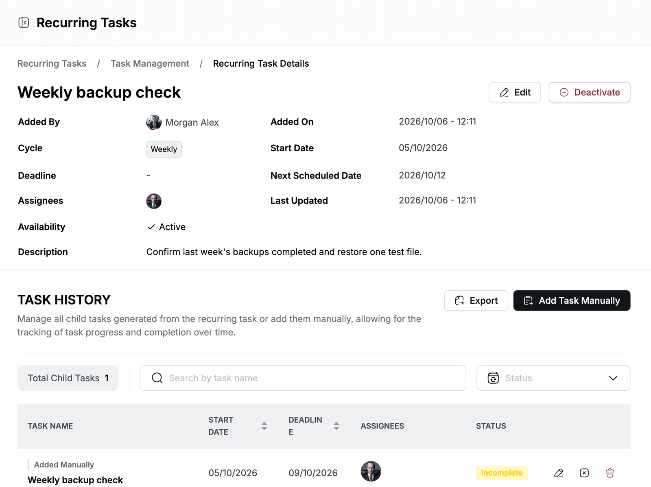Click Recurring Task Details breadcrumb
This screenshot has width=651, height=487.
click(261, 63)
